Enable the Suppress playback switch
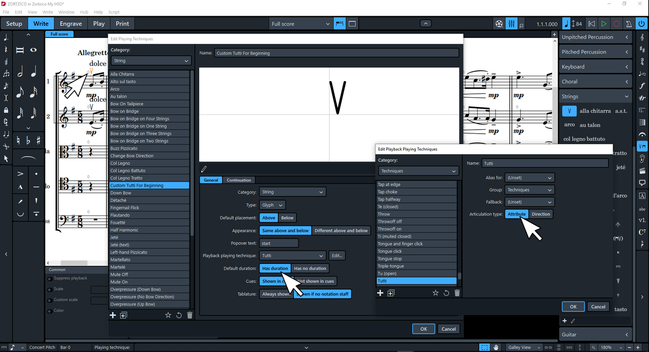This screenshot has width=649, height=352. [x=50, y=279]
